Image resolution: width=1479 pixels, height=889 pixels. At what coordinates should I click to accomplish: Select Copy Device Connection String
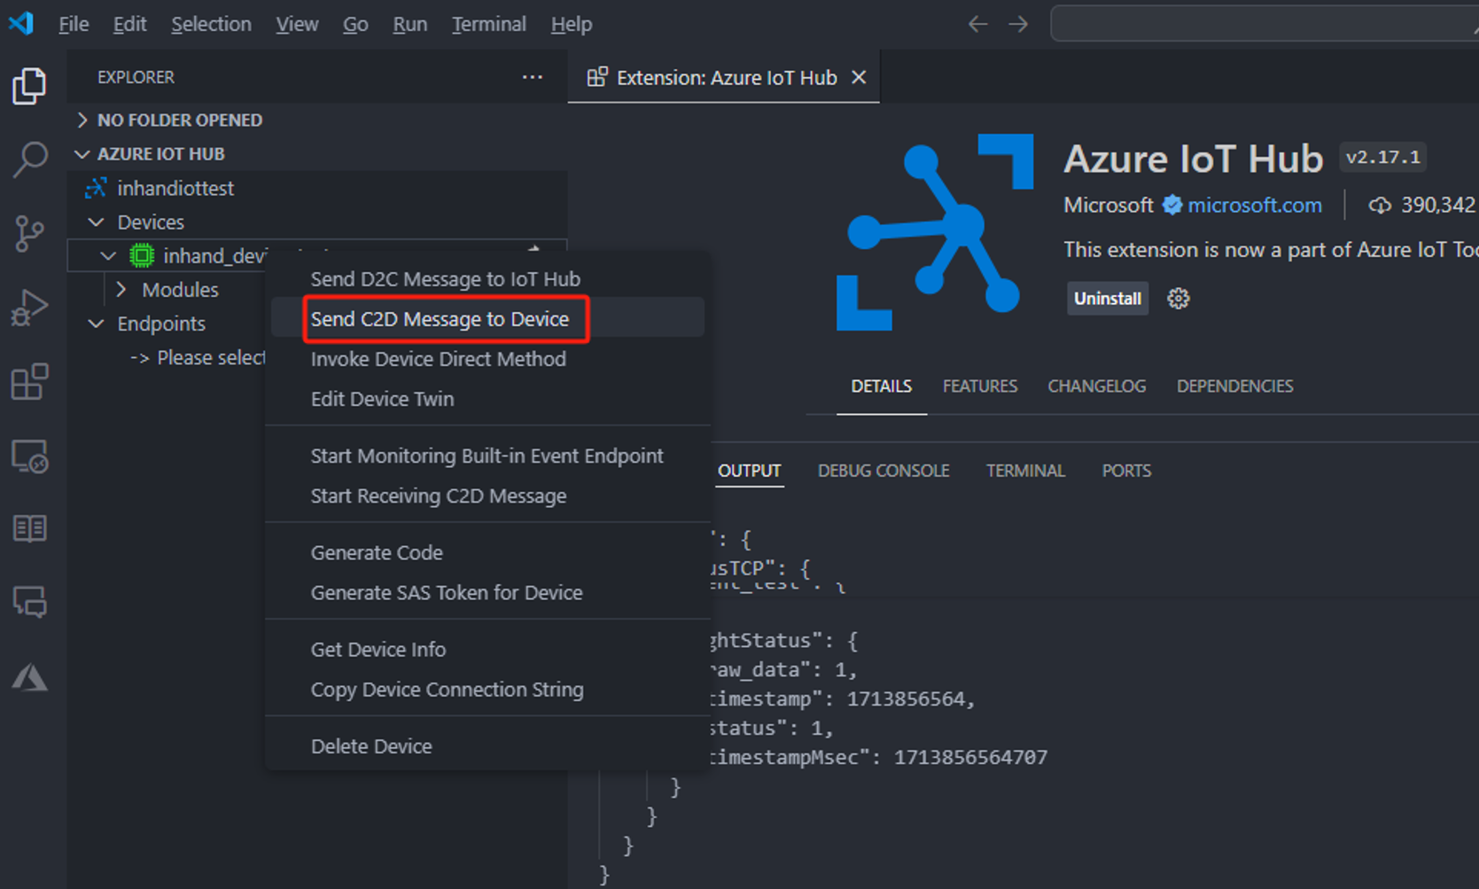click(447, 690)
